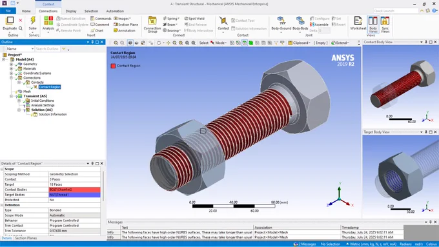Open the Extend dropdown
The width and height of the screenshot is (439, 247).
340,43
